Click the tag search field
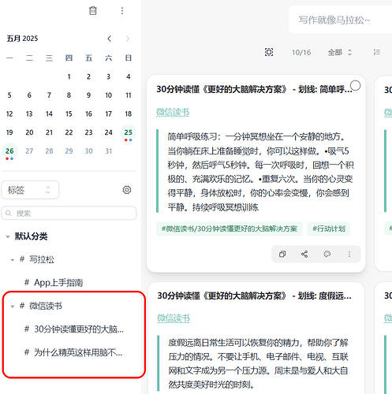 click(x=69, y=213)
